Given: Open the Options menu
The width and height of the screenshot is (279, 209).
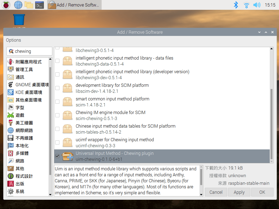Looking at the screenshot, I should click(13, 40).
